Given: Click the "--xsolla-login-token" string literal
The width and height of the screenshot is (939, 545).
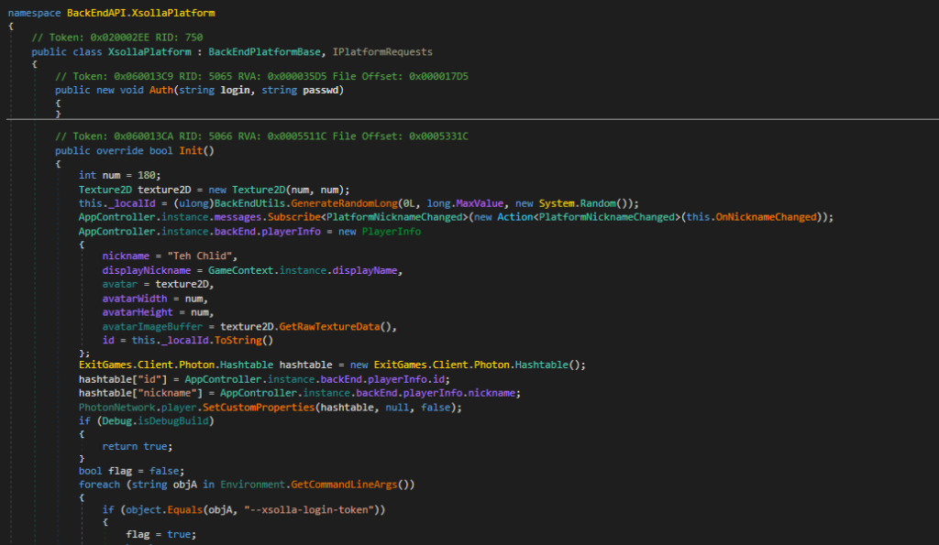Looking at the screenshot, I should tap(309, 509).
